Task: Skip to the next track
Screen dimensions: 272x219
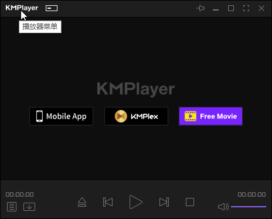Action: tap(164, 202)
